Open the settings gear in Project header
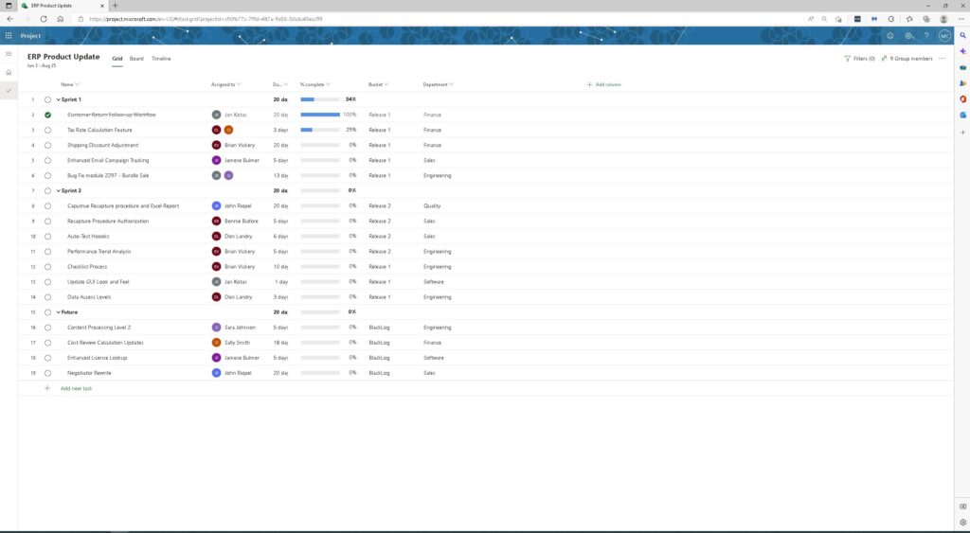This screenshot has width=970, height=533. point(908,36)
